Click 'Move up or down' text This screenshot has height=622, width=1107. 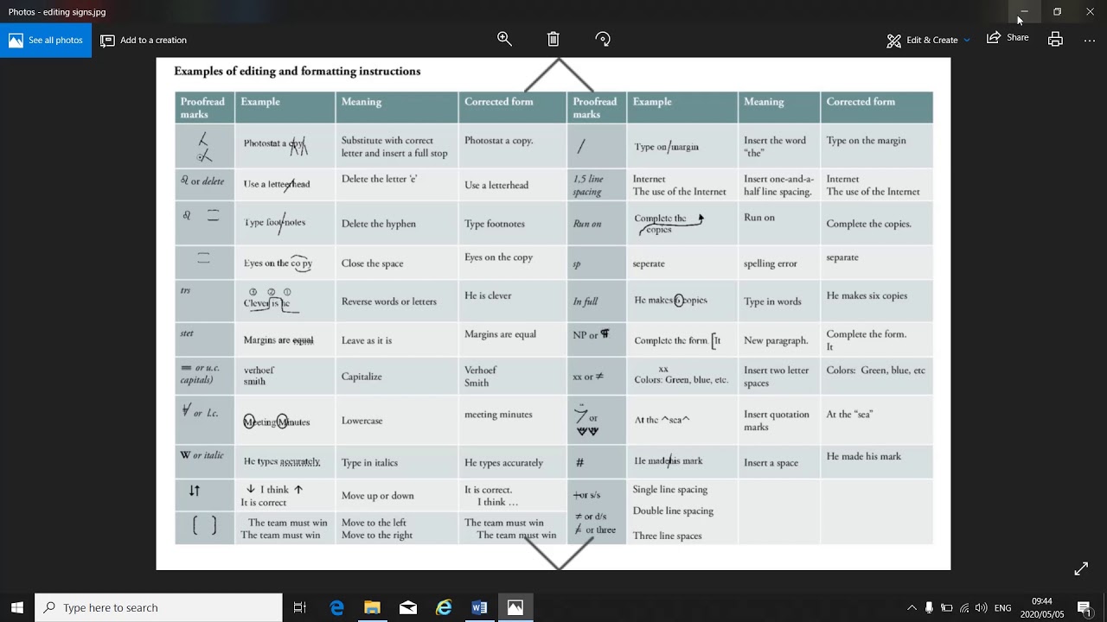pos(377,496)
